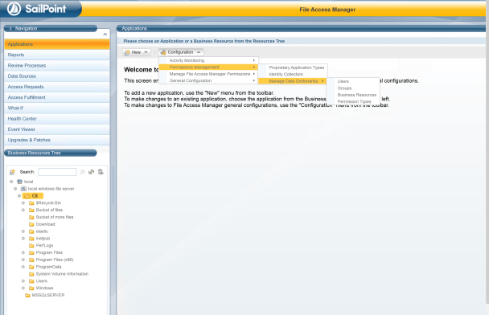Click the $Recycle.Bin folder icon
Image resolution: width=489 pixels, height=315 pixels.
pos(31,203)
